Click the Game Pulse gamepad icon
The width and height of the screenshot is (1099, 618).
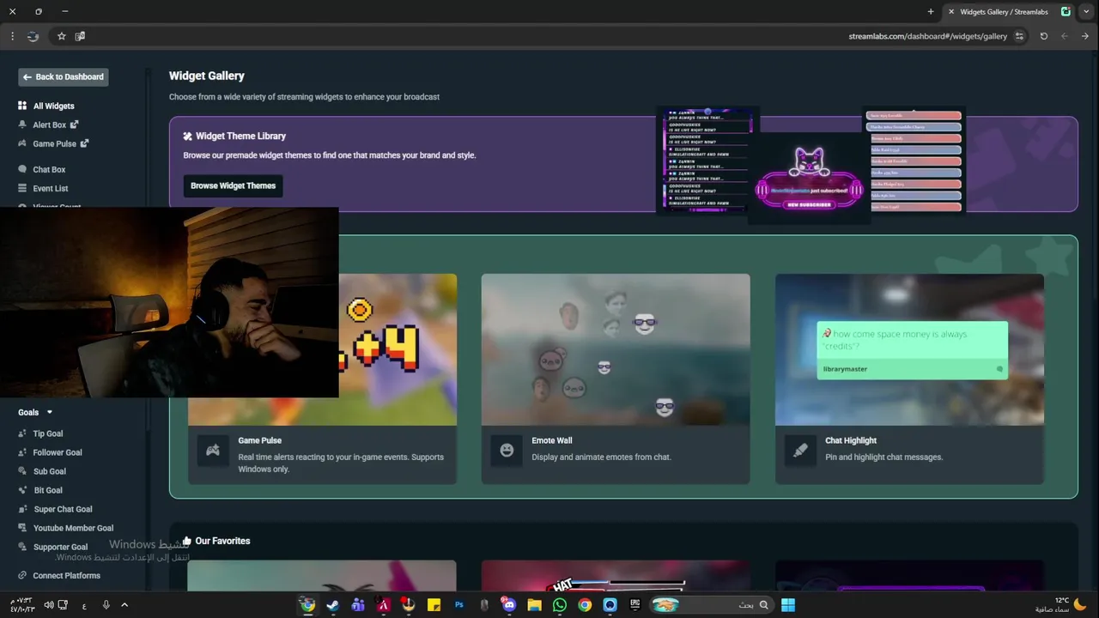(x=212, y=450)
